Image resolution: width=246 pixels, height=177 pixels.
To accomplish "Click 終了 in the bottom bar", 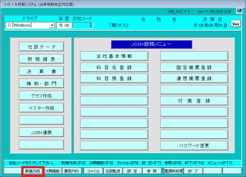I will 193,171.
